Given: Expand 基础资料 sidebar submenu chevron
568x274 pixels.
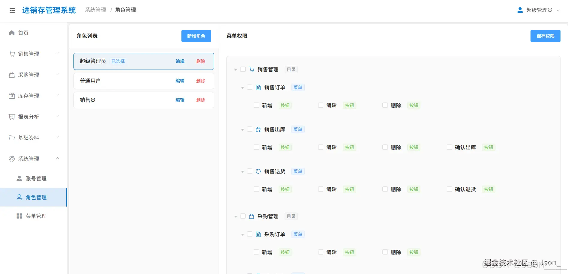Looking at the screenshot, I should (58, 137).
